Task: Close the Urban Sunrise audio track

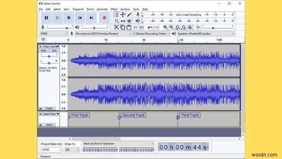Action: (41, 46)
